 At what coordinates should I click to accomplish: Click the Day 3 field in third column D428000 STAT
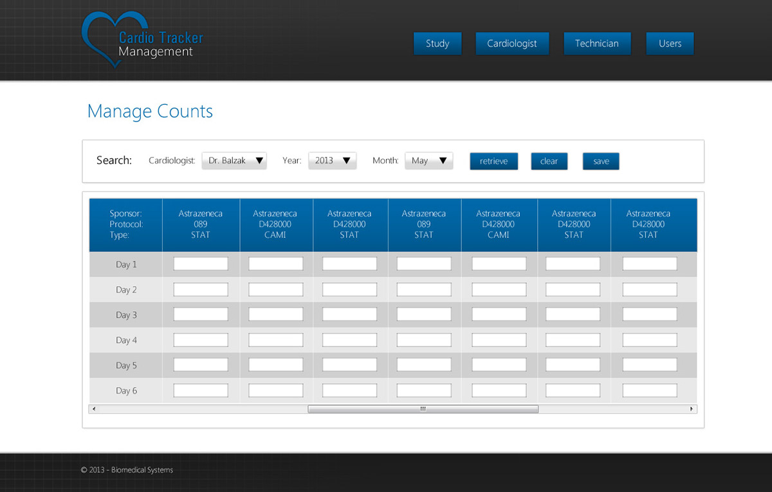349,314
